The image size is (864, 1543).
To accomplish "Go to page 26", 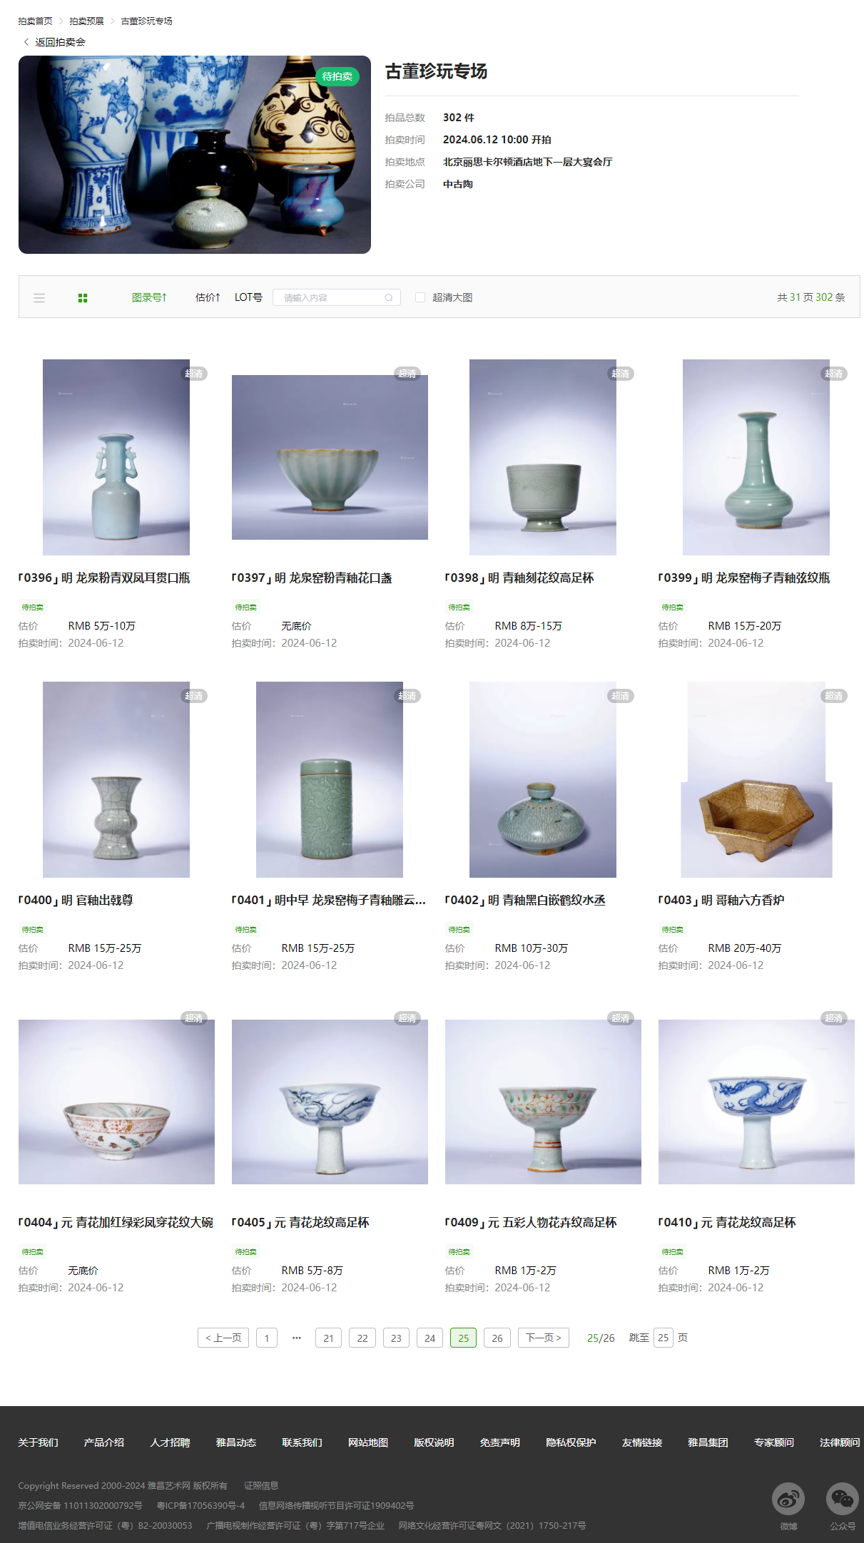I will pyautogui.click(x=497, y=1338).
